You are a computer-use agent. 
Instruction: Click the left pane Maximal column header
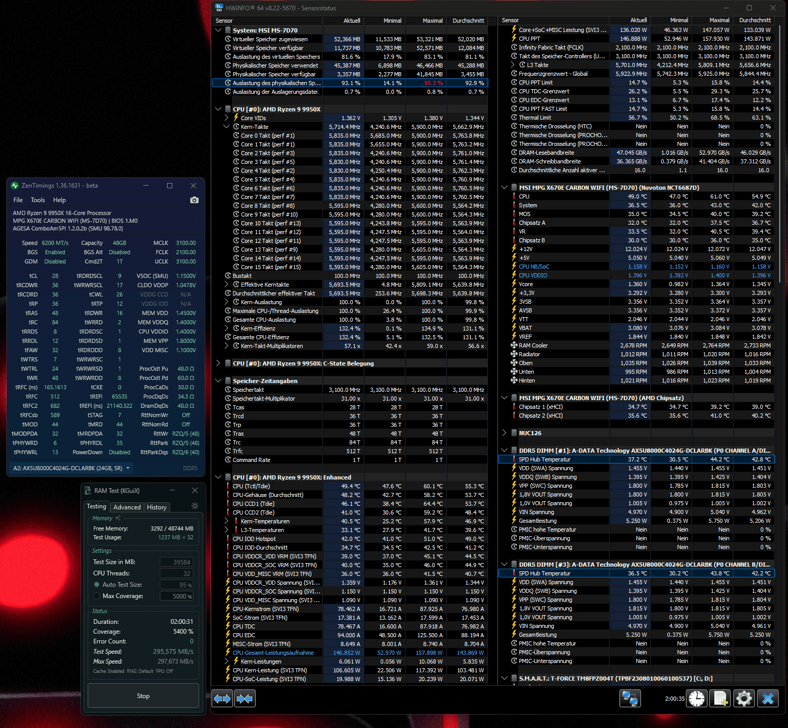426,21
